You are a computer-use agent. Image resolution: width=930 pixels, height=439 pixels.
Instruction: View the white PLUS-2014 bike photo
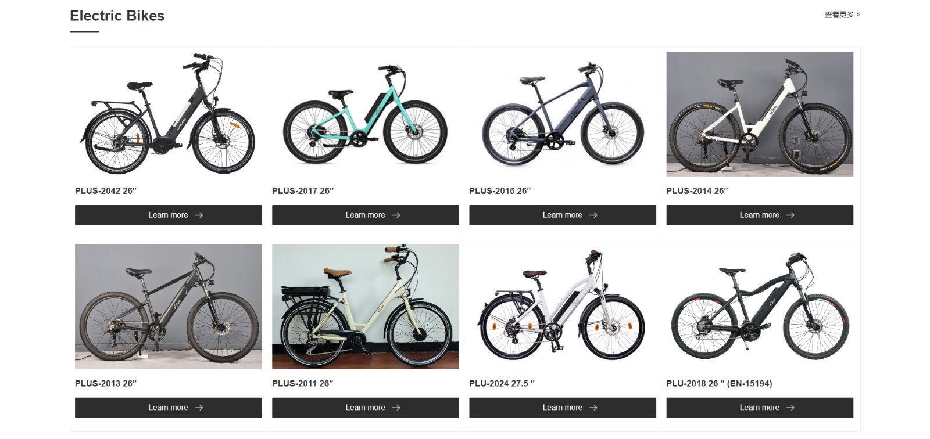point(760,114)
